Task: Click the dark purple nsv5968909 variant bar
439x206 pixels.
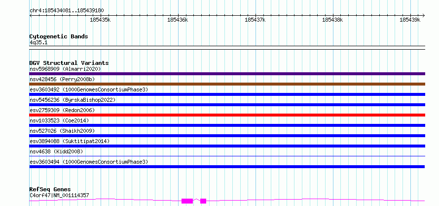Action: 227,74
